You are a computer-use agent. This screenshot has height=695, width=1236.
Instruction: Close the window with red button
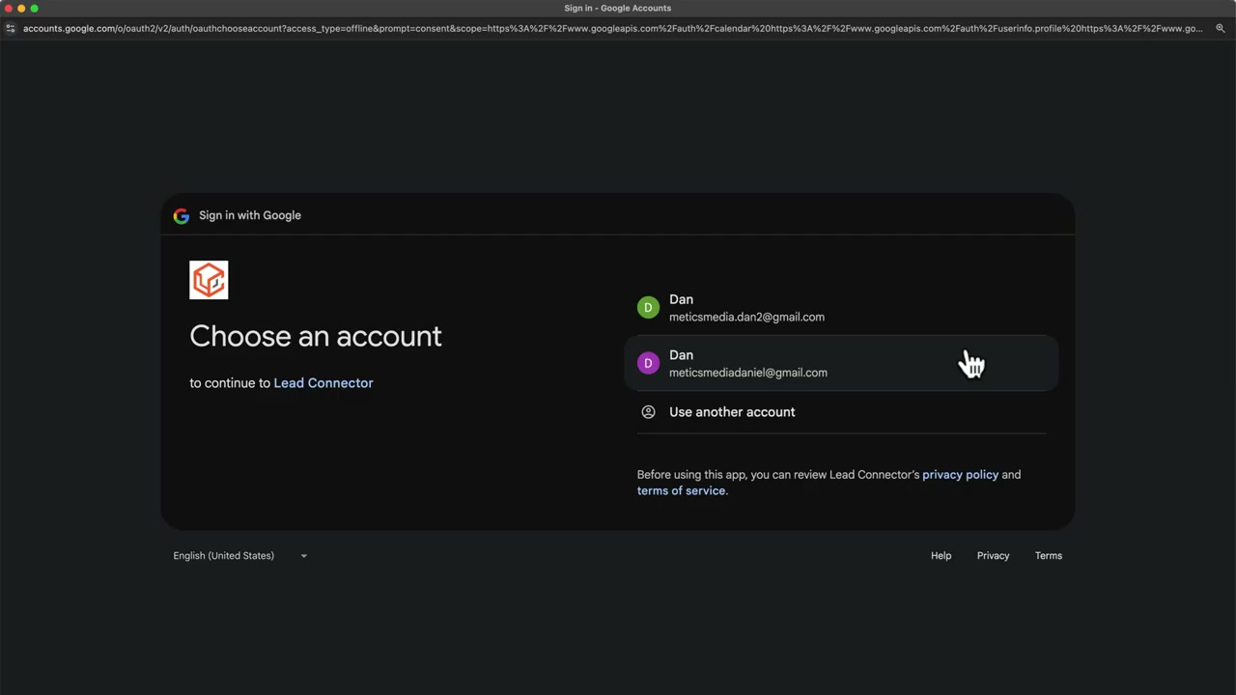click(x=8, y=9)
